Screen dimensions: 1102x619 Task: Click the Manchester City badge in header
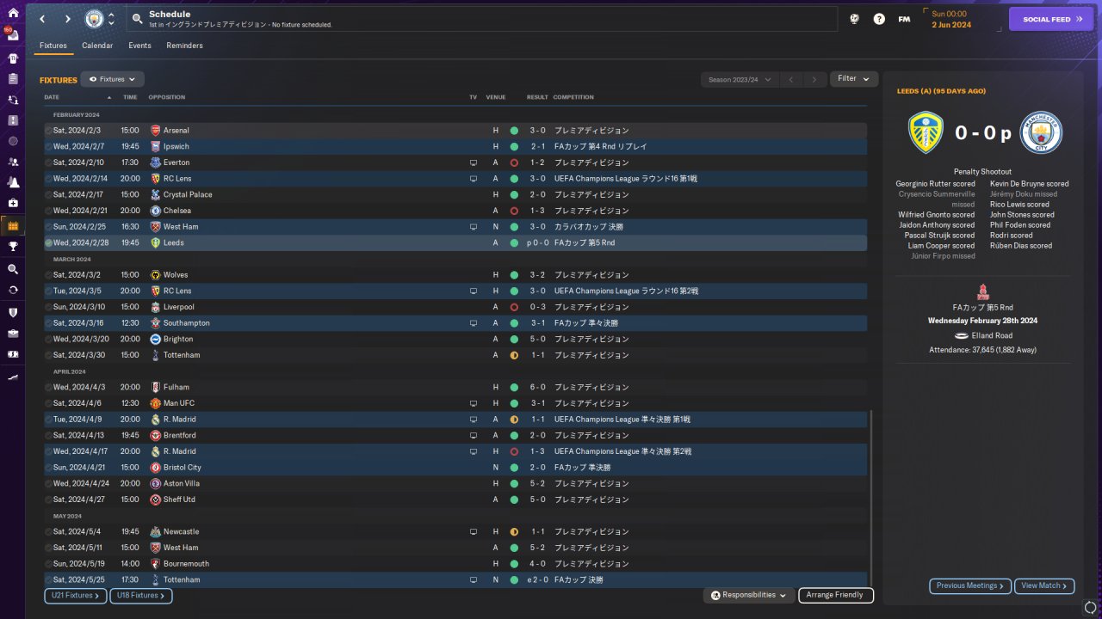click(94, 19)
